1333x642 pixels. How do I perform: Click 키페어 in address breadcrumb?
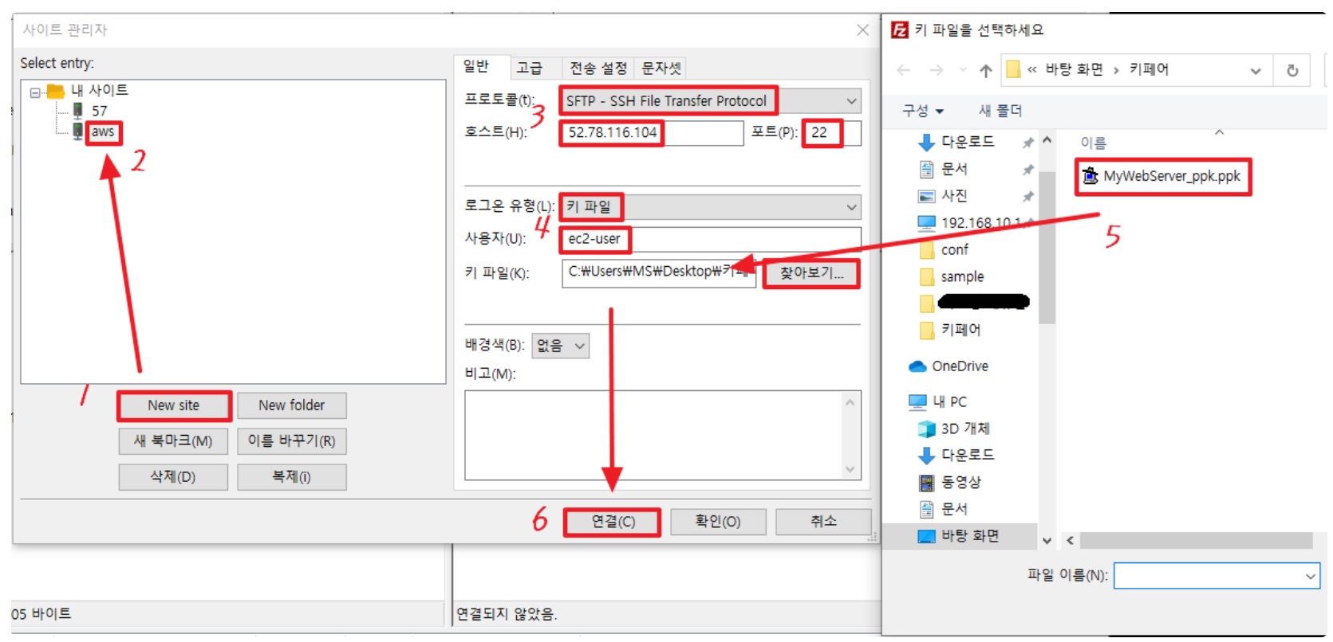pos(1149,69)
